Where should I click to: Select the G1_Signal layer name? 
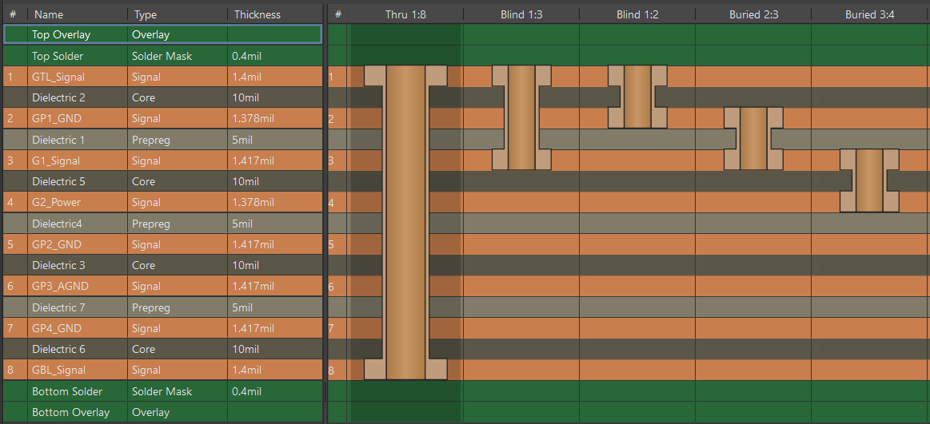(56, 160)
